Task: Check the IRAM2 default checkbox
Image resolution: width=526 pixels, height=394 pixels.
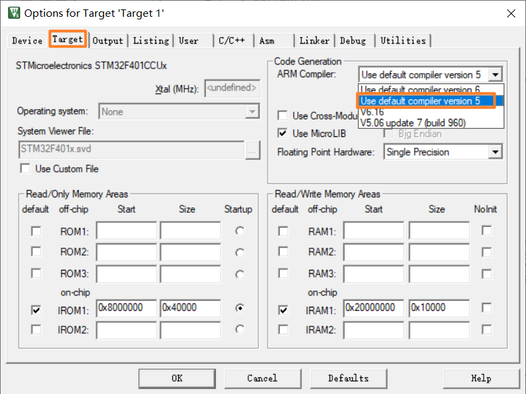Action: tap(283, 330)
